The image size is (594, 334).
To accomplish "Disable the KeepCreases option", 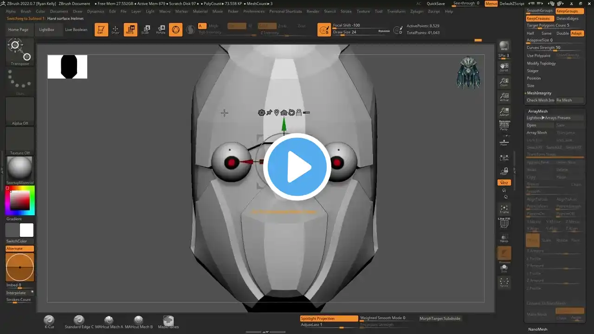I will pos(538,19).
